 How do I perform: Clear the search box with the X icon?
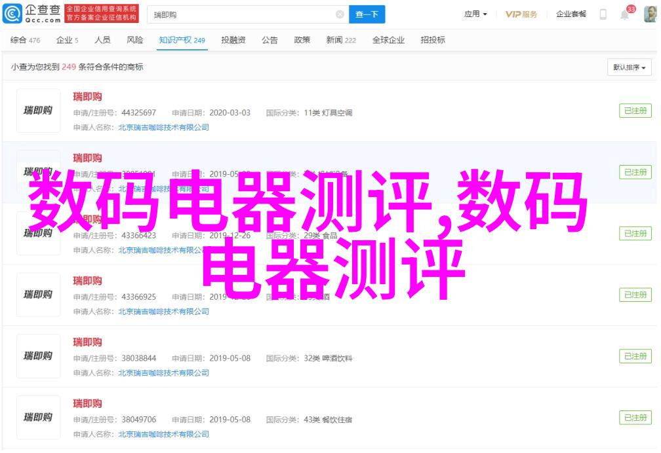(340, 15)
